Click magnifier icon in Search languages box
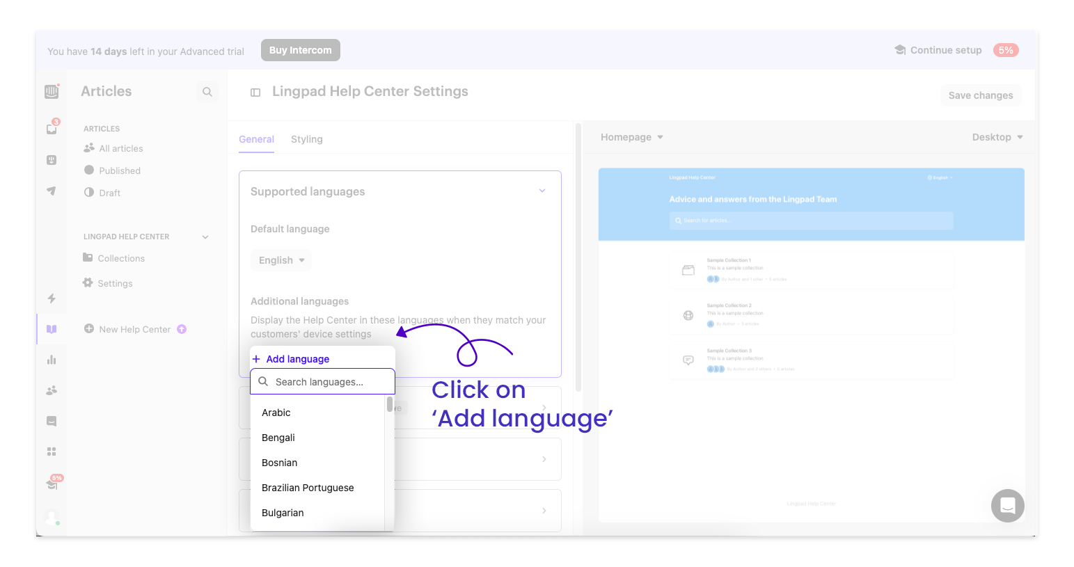This screenshot has height=567, width=1074. coord(263,381)
